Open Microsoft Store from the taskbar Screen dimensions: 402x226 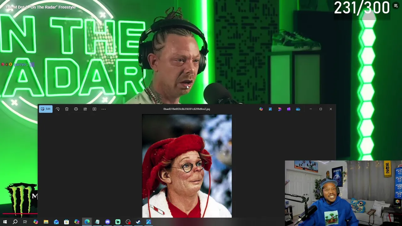[x=66, y=222]
